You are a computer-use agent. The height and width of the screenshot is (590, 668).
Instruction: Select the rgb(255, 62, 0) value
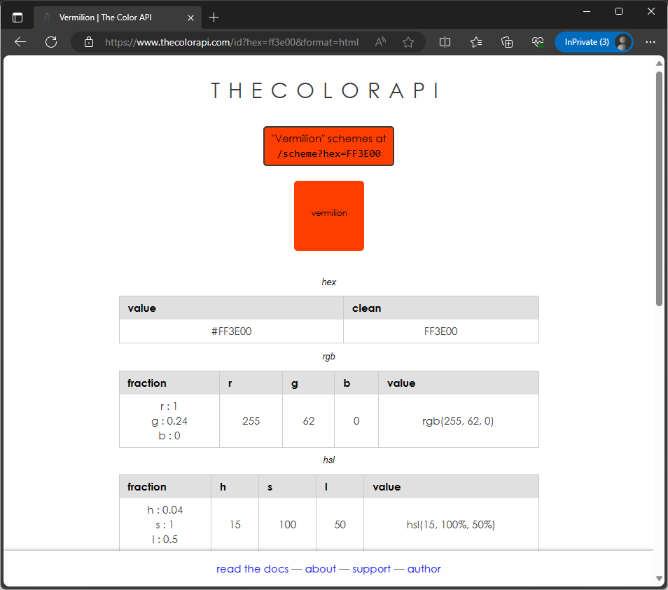(458, 421)
